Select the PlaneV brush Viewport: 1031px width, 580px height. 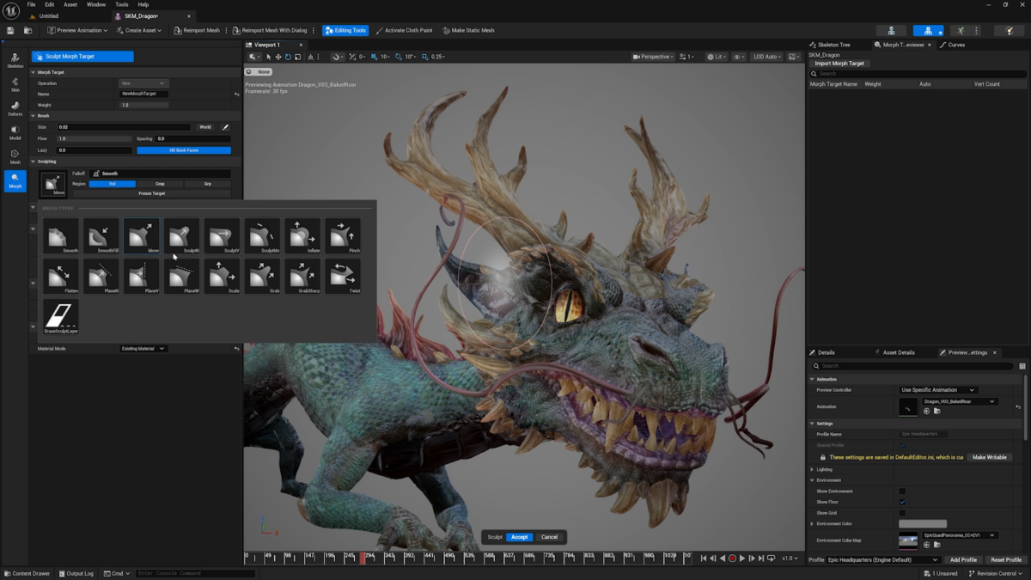pos(141,276)
